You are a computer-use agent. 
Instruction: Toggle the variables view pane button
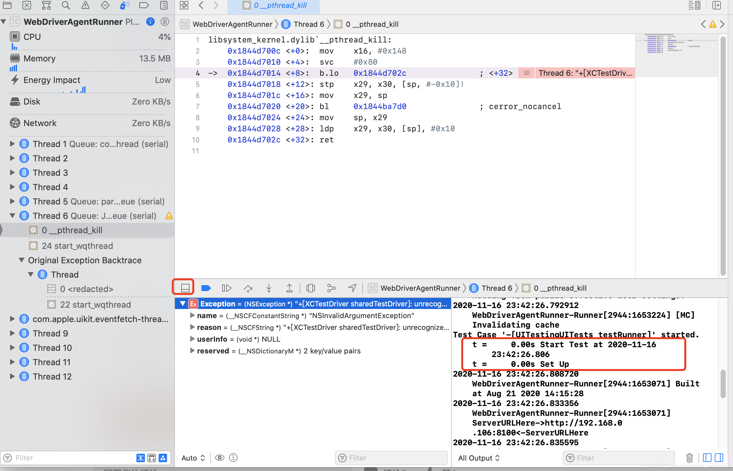click(707, 458)
